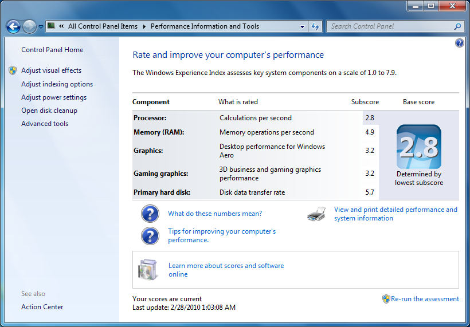Open Adjust visual effects link
Screen dimensions: 470x327
[51, 70]
